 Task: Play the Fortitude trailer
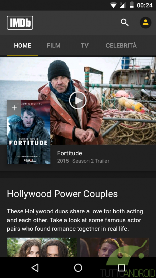[78, 100]
